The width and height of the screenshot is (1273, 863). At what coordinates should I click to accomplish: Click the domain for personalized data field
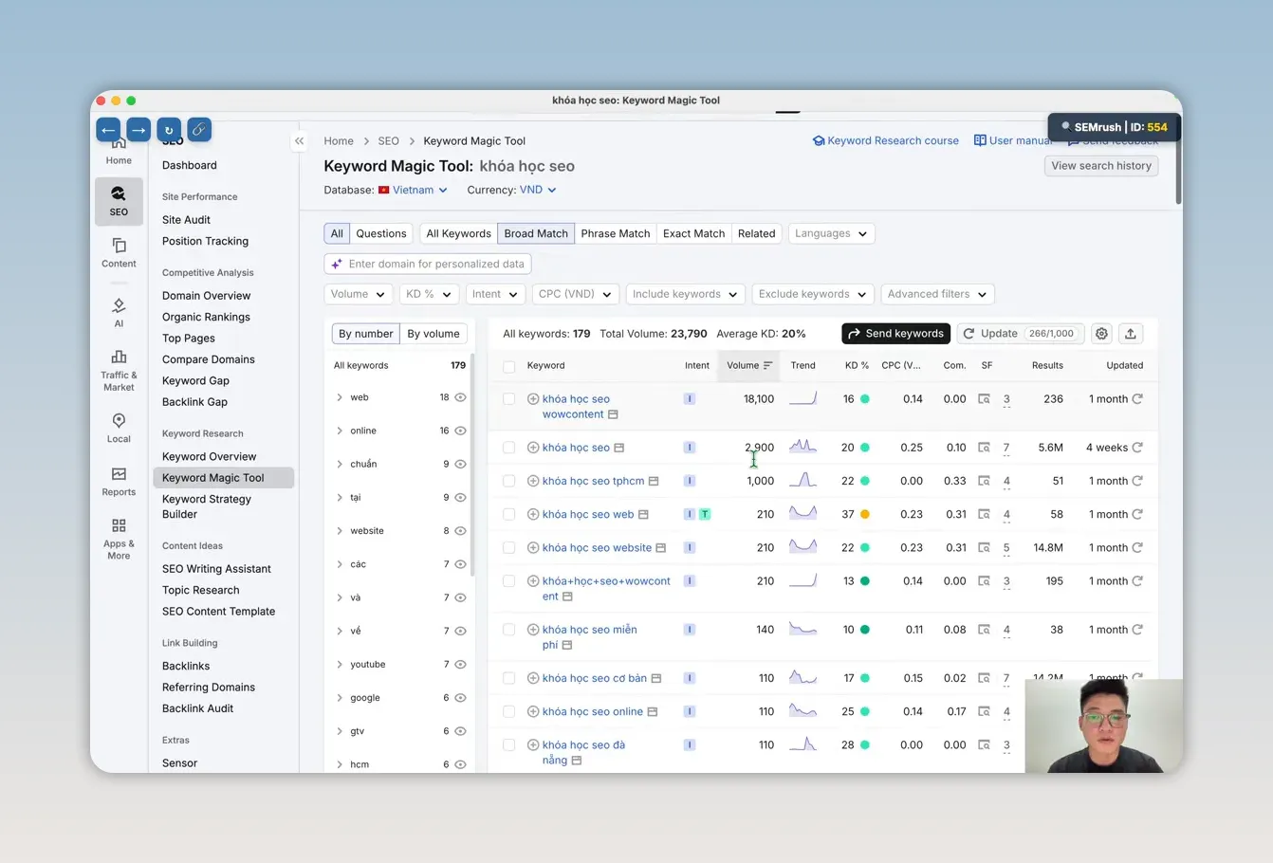coord(428,264)
